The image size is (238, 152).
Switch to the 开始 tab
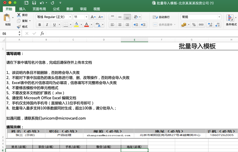click(9, 9)
